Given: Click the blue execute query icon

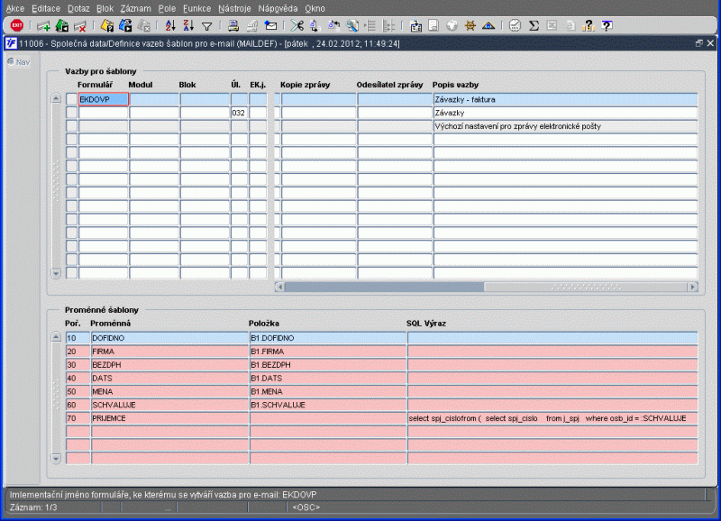Looking at the screenshot, I should coord(125,26).
